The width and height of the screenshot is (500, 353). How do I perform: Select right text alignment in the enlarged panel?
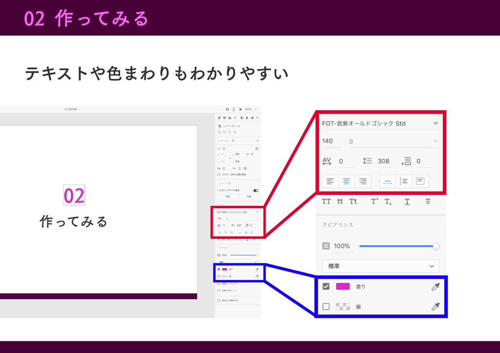point(363,181)
